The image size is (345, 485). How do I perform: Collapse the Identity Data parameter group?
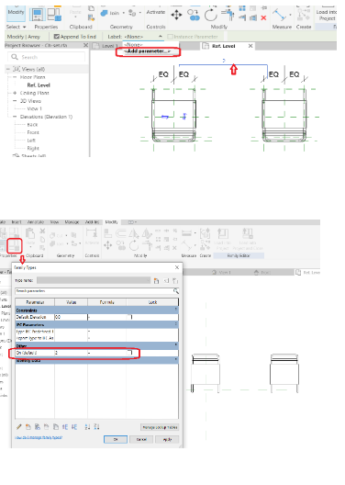(x=176, y=360)
